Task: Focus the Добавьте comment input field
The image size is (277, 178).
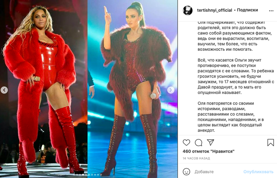Action: [217, 172]
